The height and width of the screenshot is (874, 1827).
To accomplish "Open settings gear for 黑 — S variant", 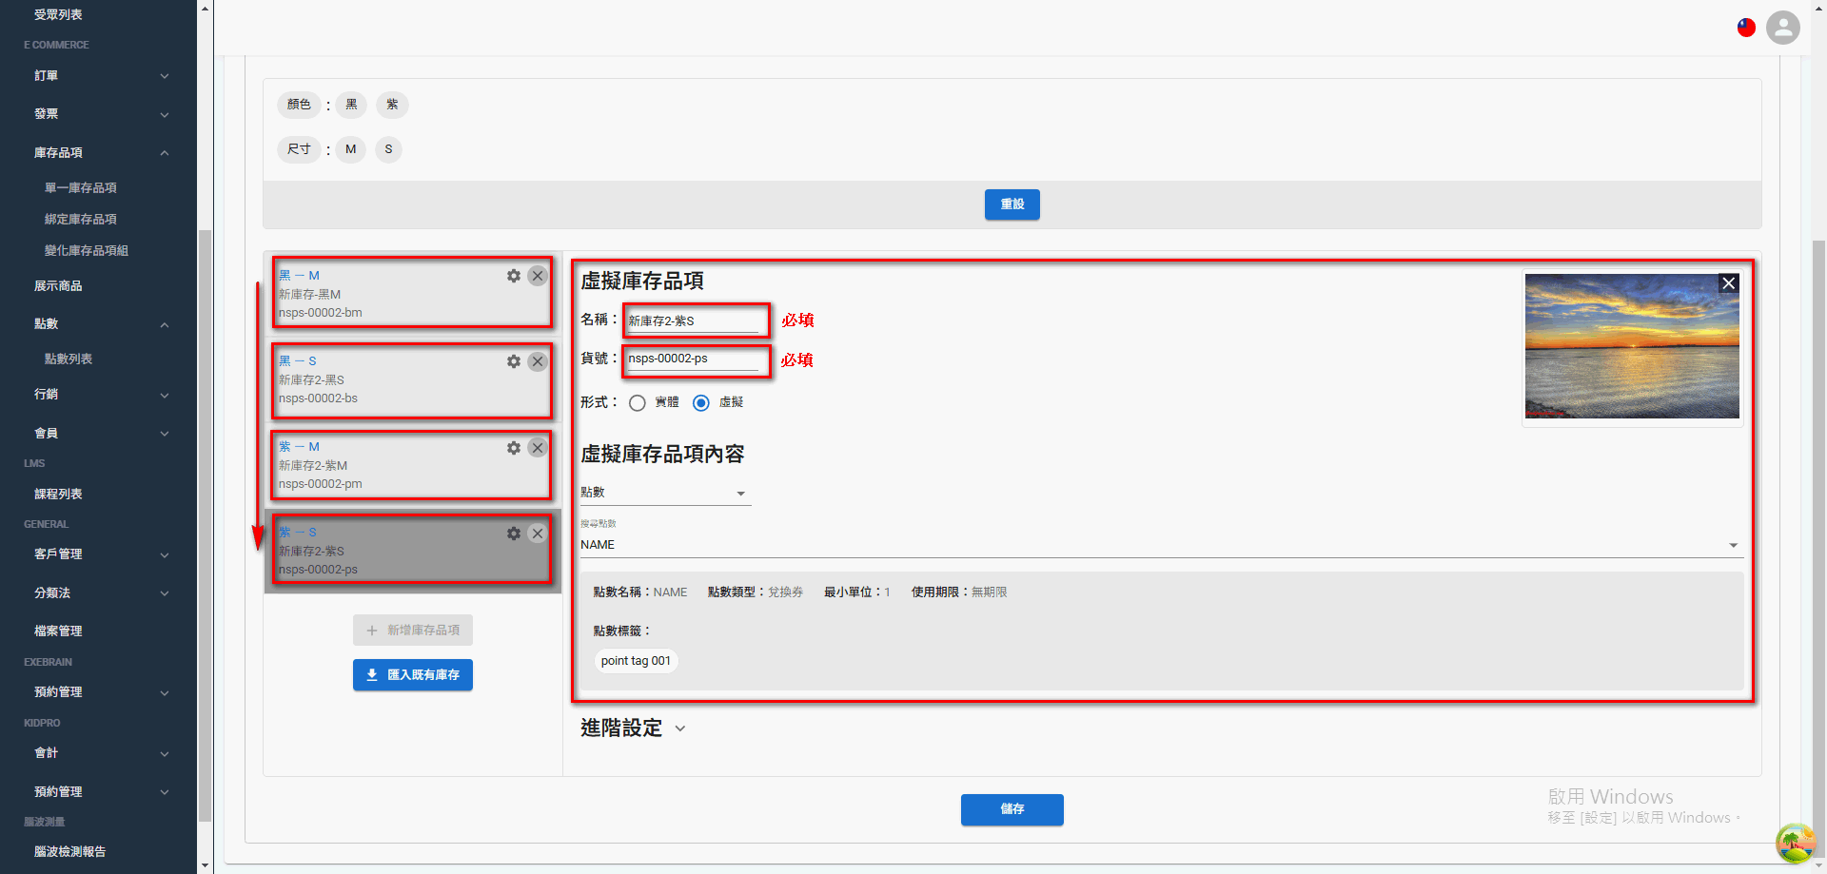I will pos(514,361).
